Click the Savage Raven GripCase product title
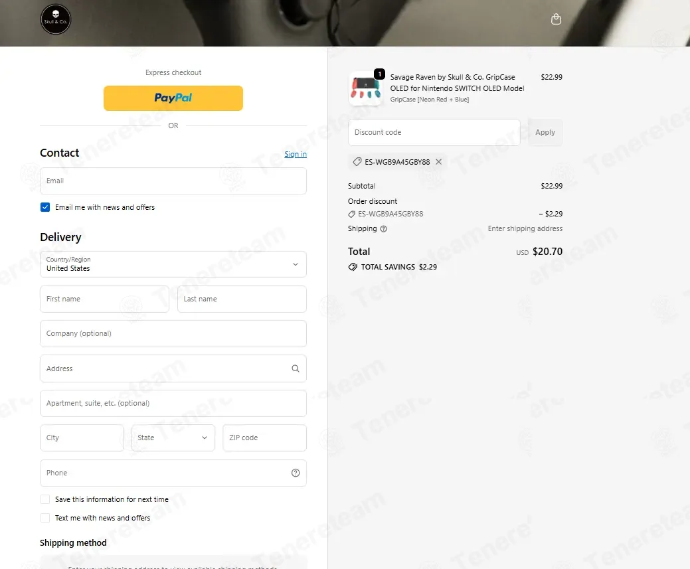This screenshot has width=690, height=569. tap(457, 83)
